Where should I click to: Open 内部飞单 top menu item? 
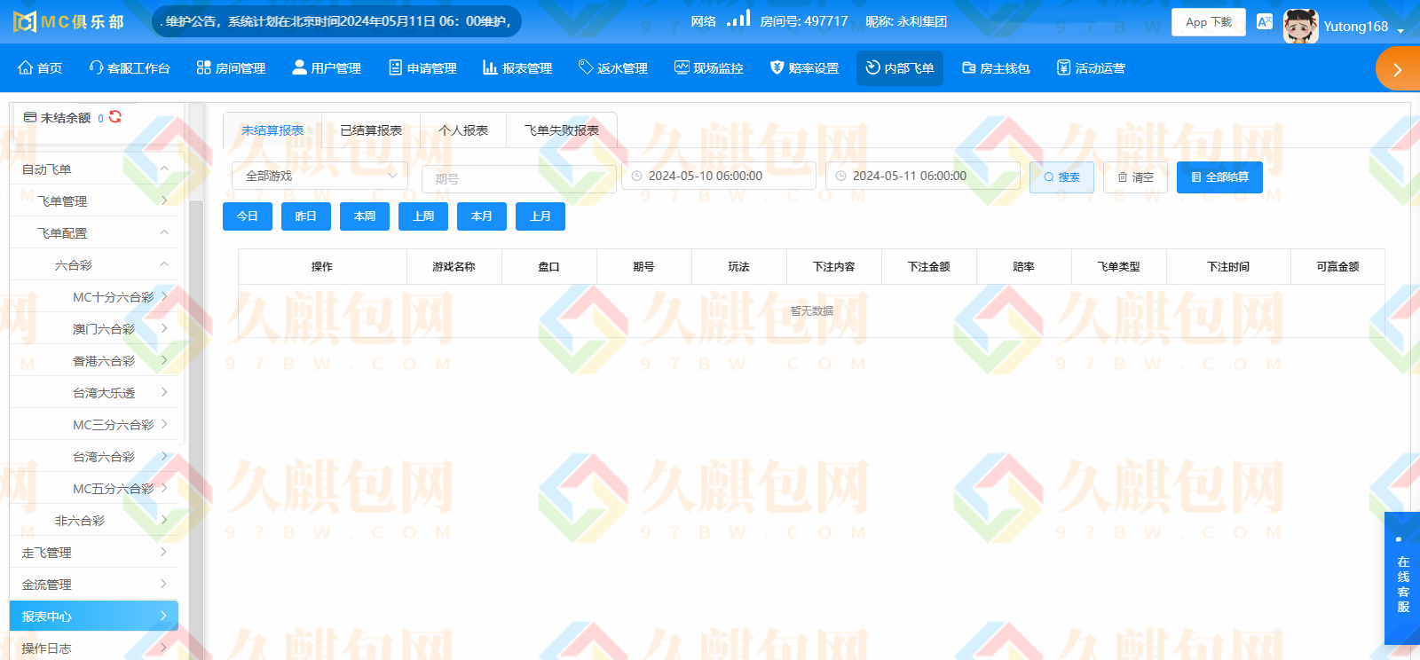pos(900,68)
